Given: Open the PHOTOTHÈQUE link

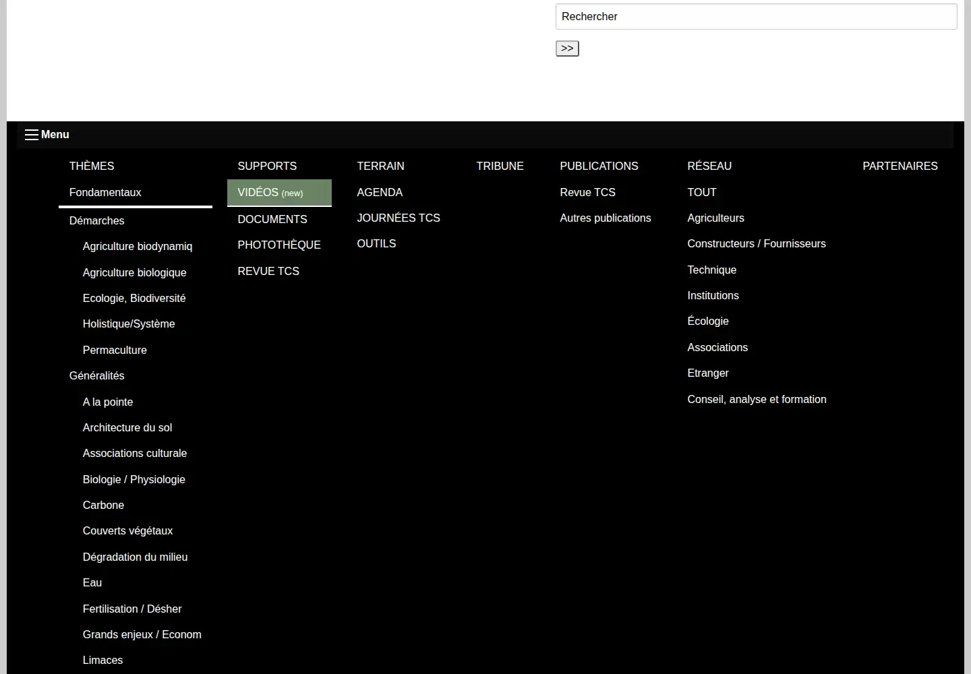Looking at the screenshot, I should click(279, 245).
